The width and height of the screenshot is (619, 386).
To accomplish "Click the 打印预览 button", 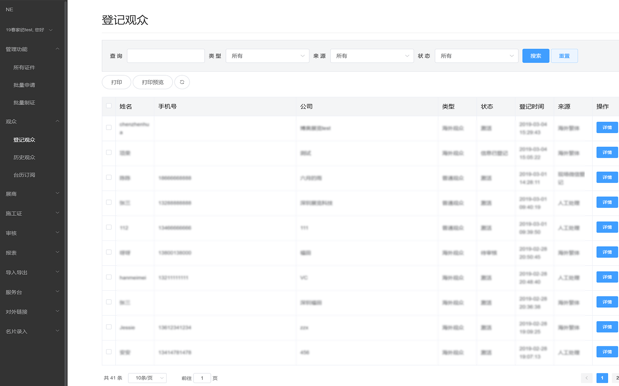I will click(152, 82).
